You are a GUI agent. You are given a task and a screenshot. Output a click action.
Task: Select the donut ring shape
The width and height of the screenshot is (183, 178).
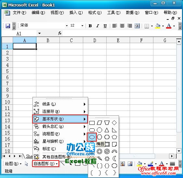coord(99,151)
